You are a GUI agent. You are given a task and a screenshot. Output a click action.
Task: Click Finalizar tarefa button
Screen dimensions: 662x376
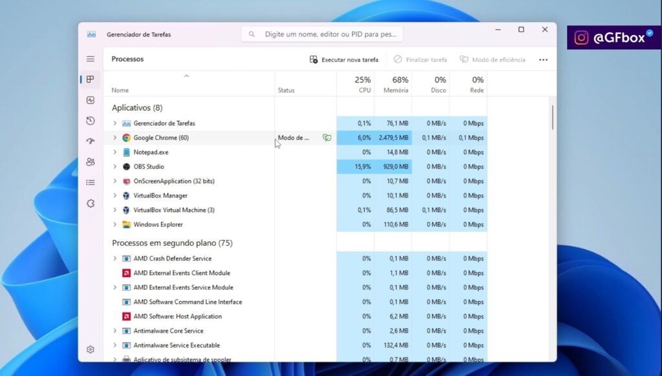click(420, 60)
